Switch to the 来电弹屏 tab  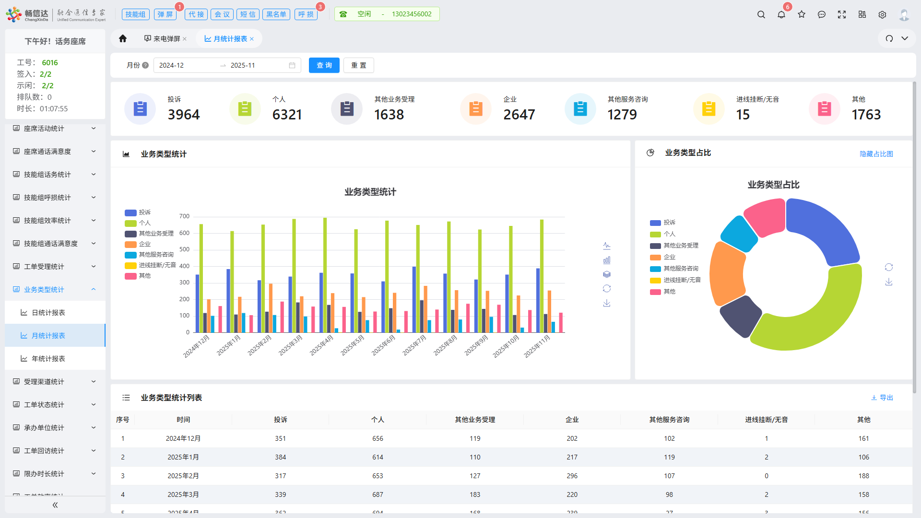click(x=166, y=39)
